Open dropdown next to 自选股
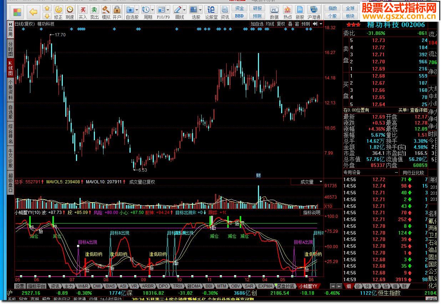Screen dimensions: 441x304 pyautogui.click(x=137, y=10)
